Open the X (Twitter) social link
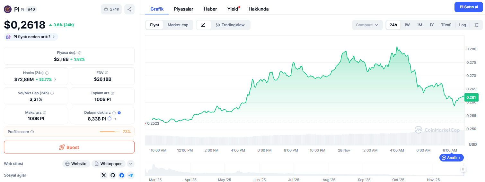 point(103,175)
